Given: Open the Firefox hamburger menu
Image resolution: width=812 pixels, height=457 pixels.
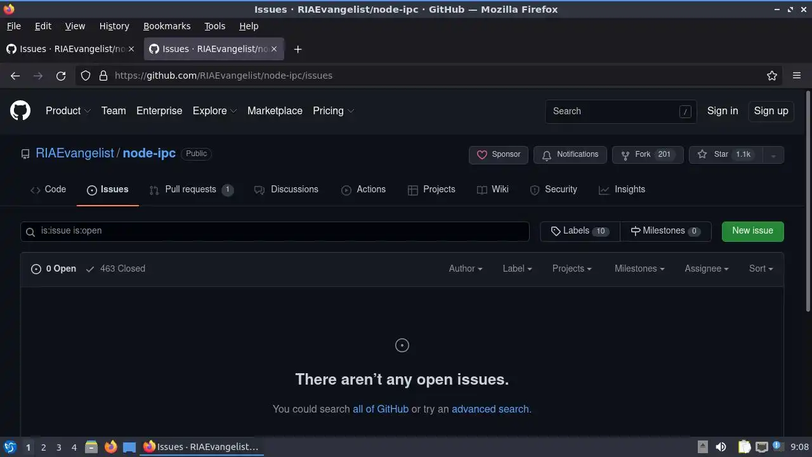Looking at the screenshot, I should pos(797,76).
